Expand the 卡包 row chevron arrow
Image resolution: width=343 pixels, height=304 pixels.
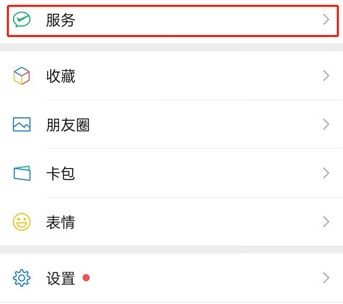point(326,173)
